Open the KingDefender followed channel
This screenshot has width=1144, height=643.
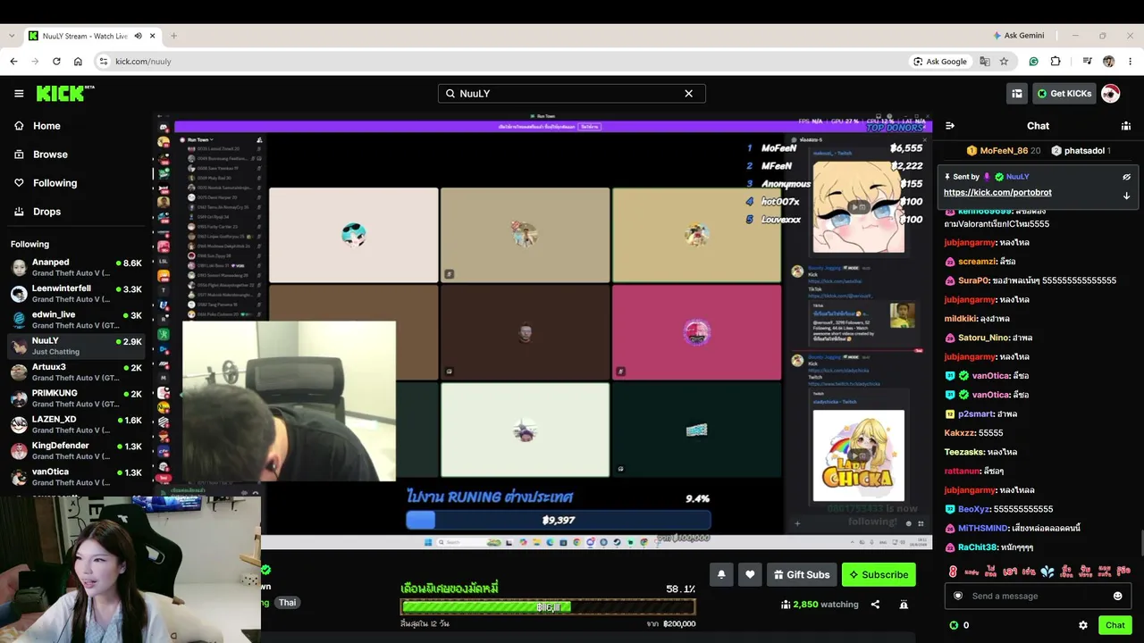(x=76, y=450)
